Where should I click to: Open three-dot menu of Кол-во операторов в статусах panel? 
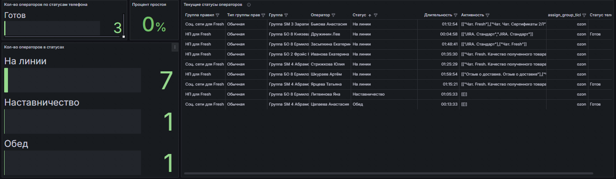[175, 48]
